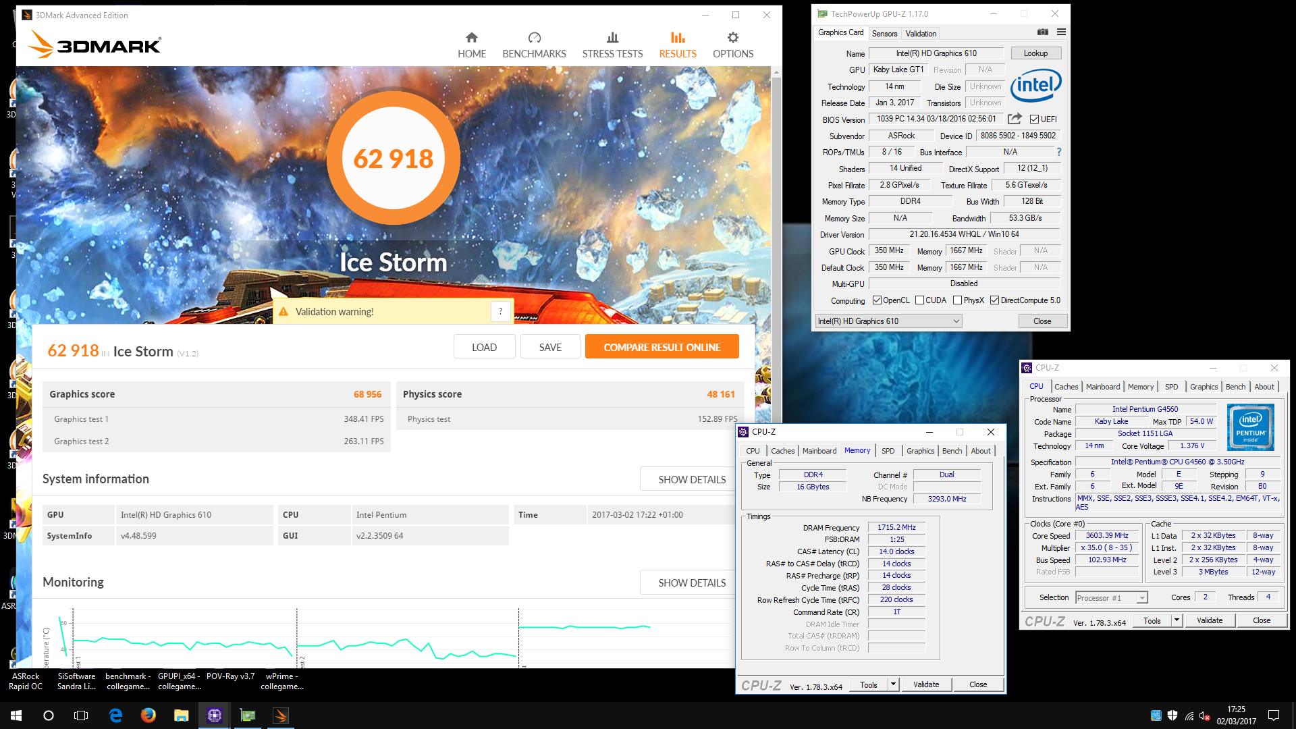Open the HOME section in 3DMark
Screen dimensions: 1296x729
pyautogui.click(x=471, y=45)
